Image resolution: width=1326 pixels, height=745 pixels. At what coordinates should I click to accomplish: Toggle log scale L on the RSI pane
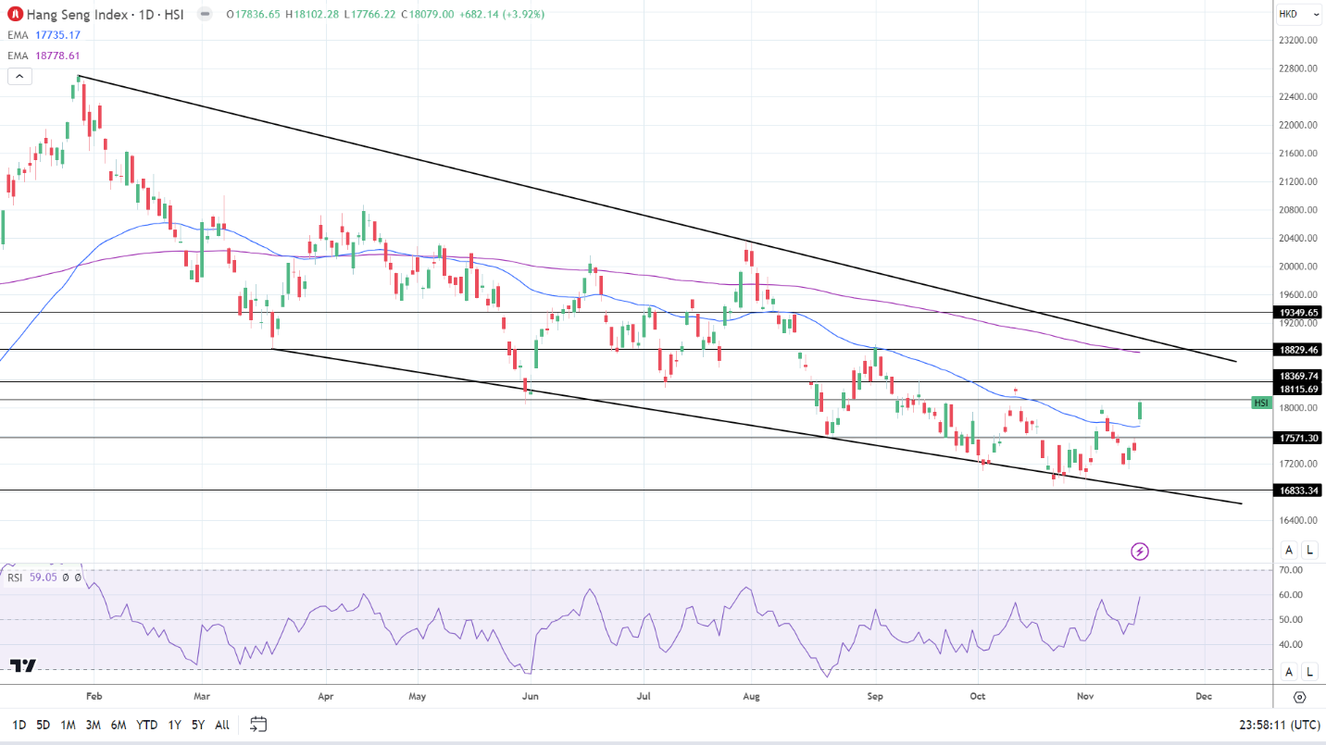pos(1310,672)
